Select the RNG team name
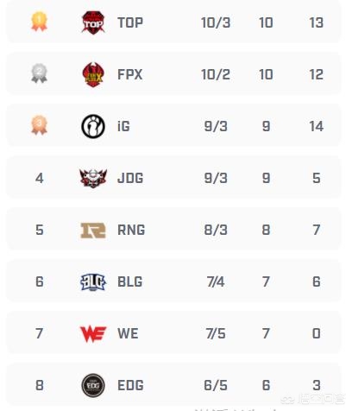352x411 pixels. point(131,230)
